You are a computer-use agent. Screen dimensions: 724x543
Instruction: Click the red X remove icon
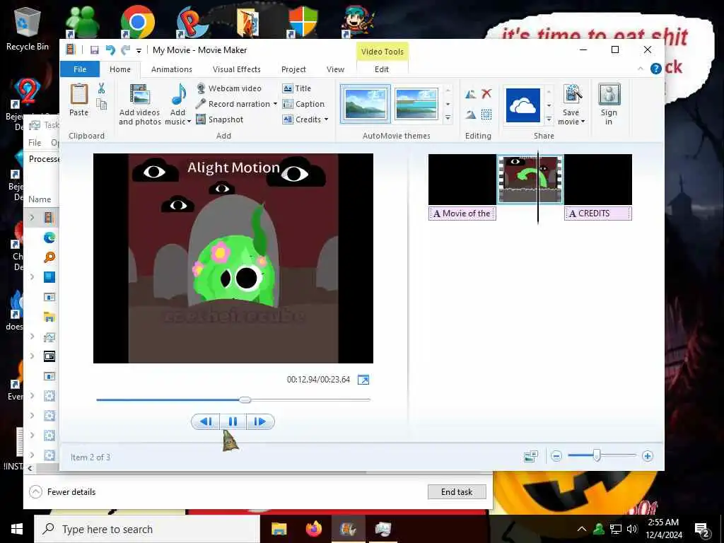[486, 94]
